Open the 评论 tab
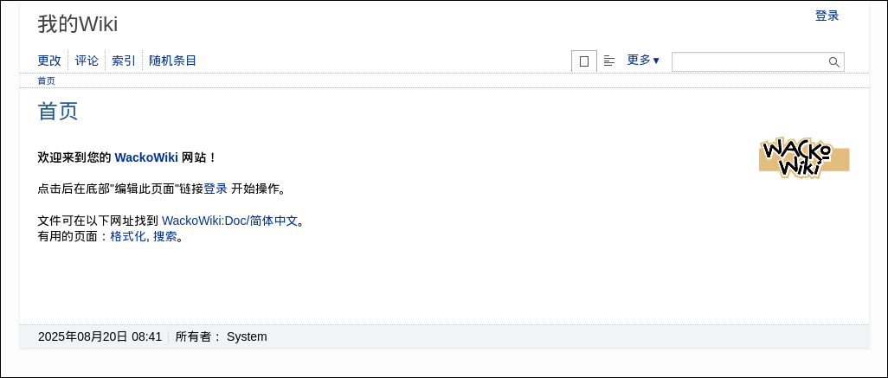Image resolution: width=888 pixels, height=378 pixels. [x=87, y=61]
